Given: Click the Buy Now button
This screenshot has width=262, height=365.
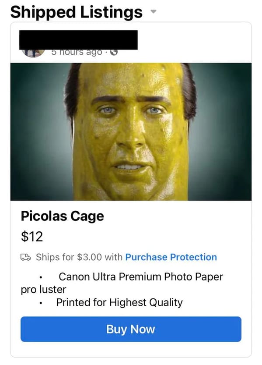Looking at the screenshot, I should click(131, 329).
